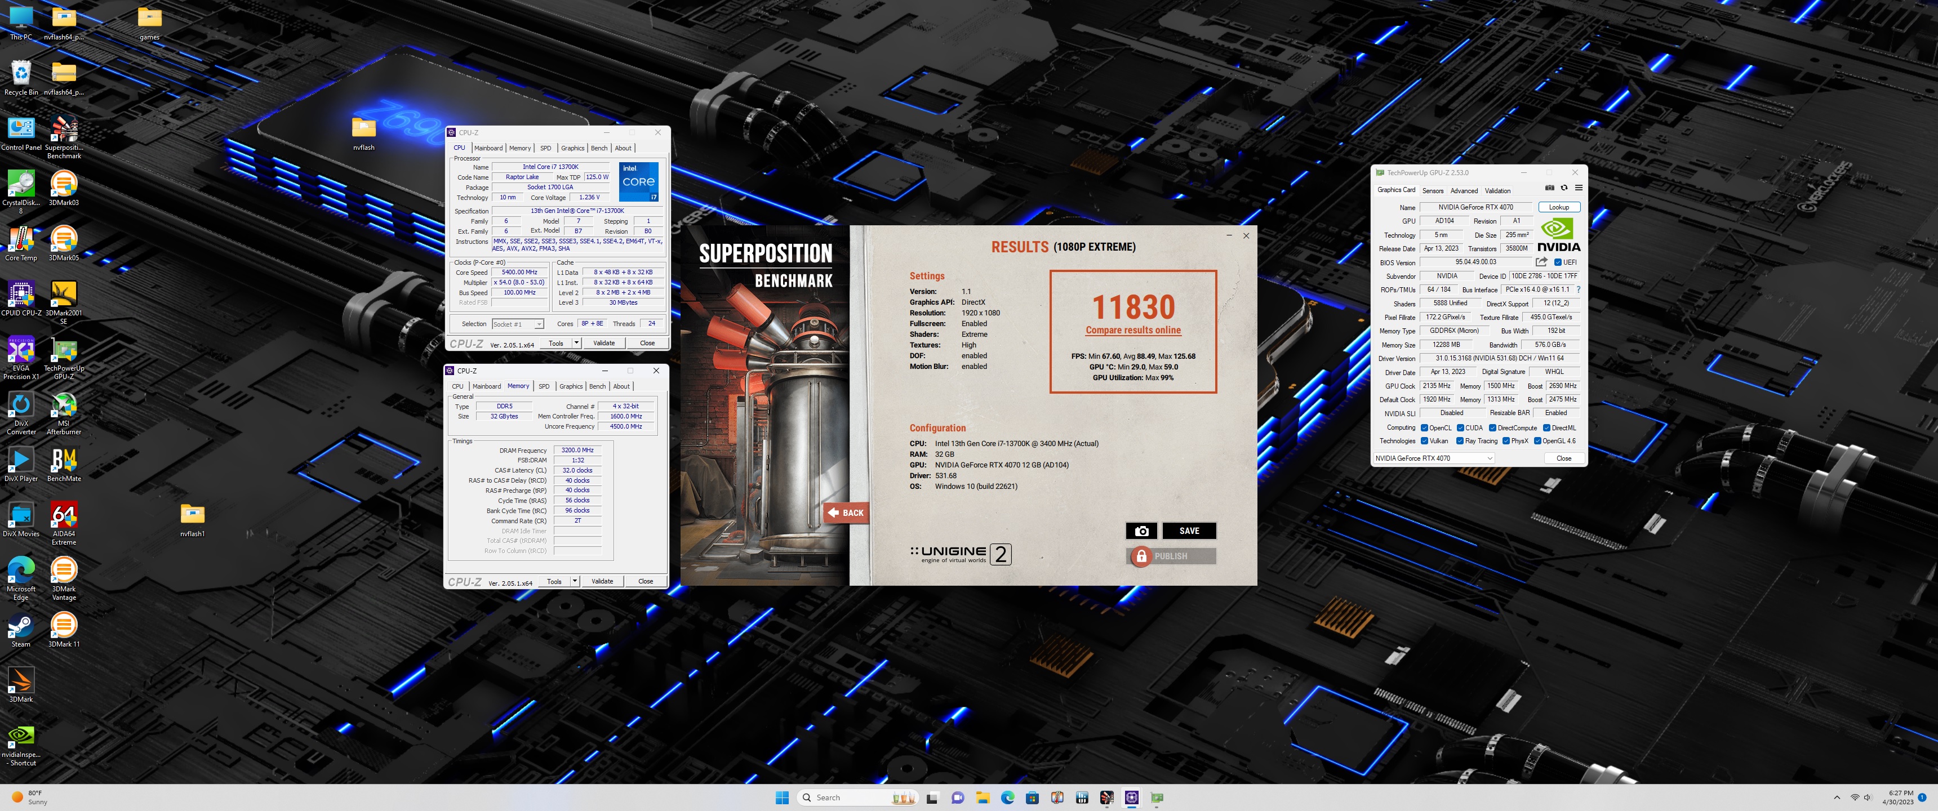Screen dimensions: 1938x811
Task: Click GPU-Z screenshot camera icon
Action: (x=1549, y=188)
